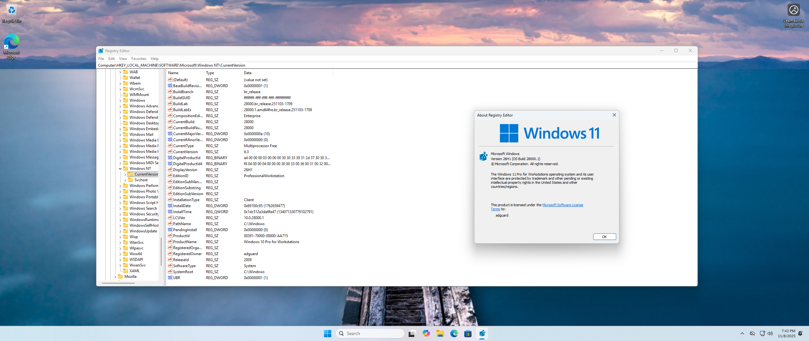Open the Windows Start menu
The width and height of the screenshot is (809, 341).
327,333
